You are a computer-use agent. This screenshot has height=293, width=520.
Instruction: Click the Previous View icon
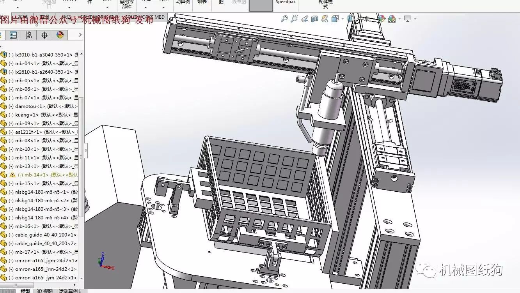(305, 18)
